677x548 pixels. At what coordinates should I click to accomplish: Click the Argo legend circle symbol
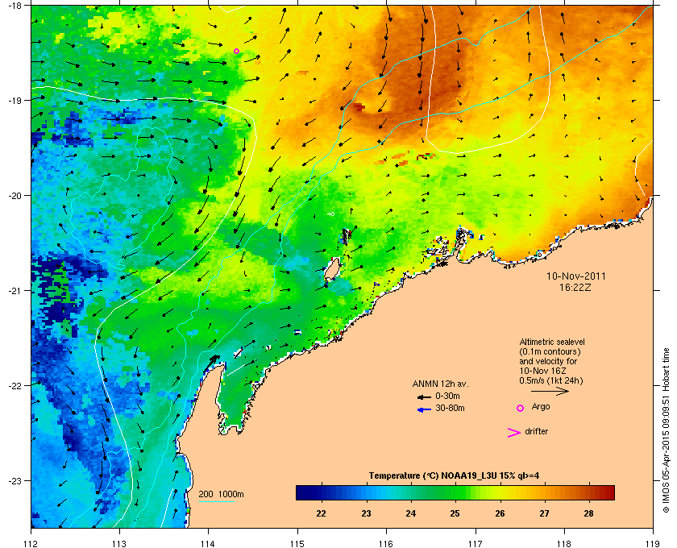tap(521, 408)
